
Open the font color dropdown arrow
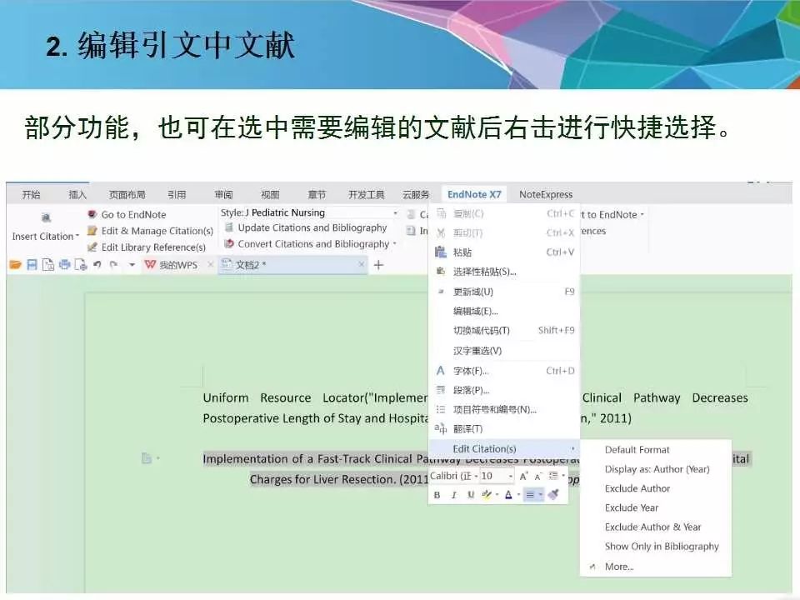point(518,494)
